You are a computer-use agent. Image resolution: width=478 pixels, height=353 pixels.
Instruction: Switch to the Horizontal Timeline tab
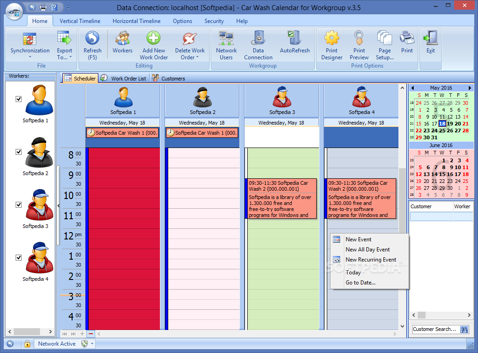137,21
